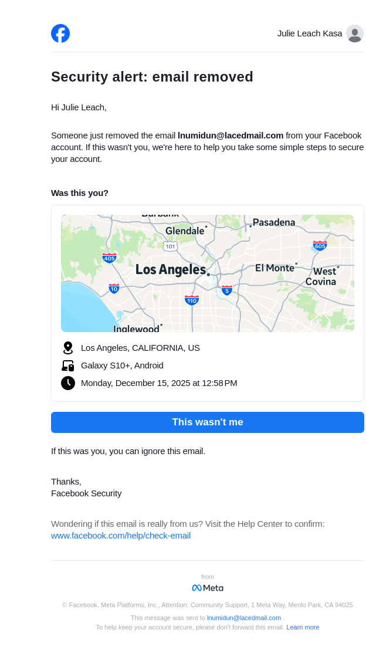Viewport: 366px width, 660px height.
Task: Click Julie Leach Kasa profile avatar
Action: point(354,33)
